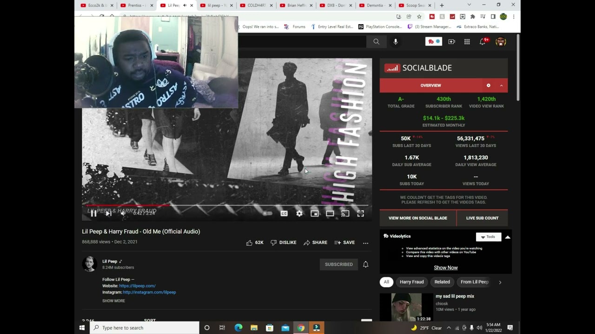Open Chrome three-dot menu
This screenshot has width=595, height=334.
[513, 17]
